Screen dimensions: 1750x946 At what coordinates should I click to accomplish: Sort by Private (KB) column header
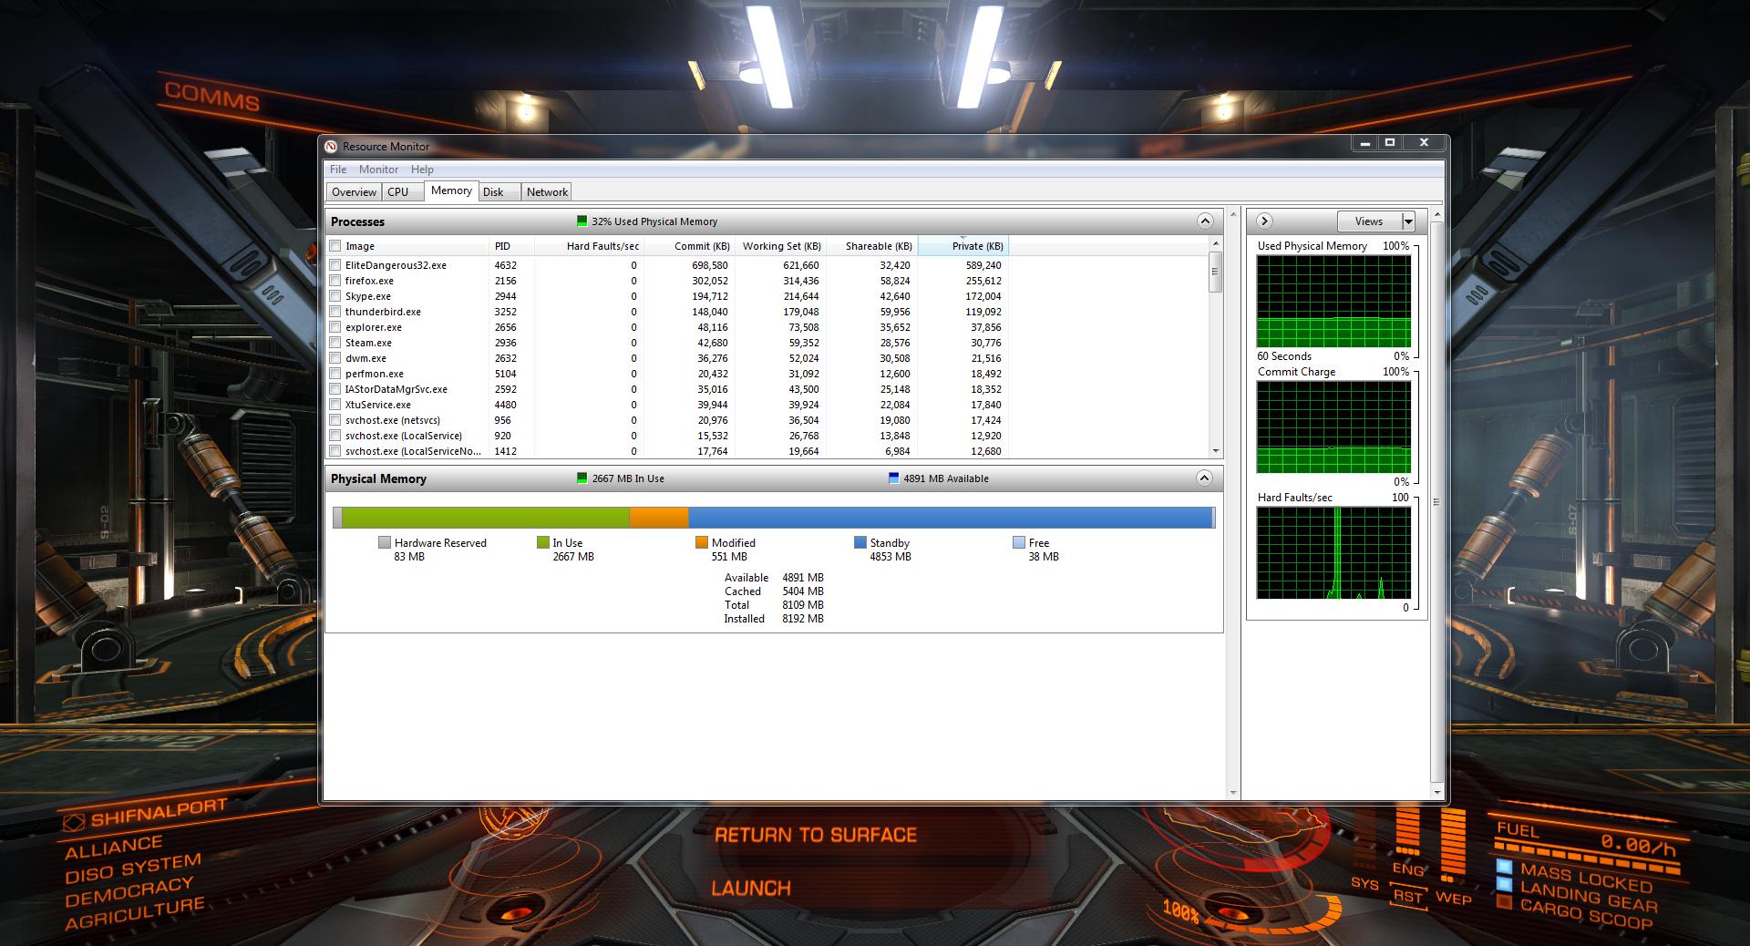(962, 246)
